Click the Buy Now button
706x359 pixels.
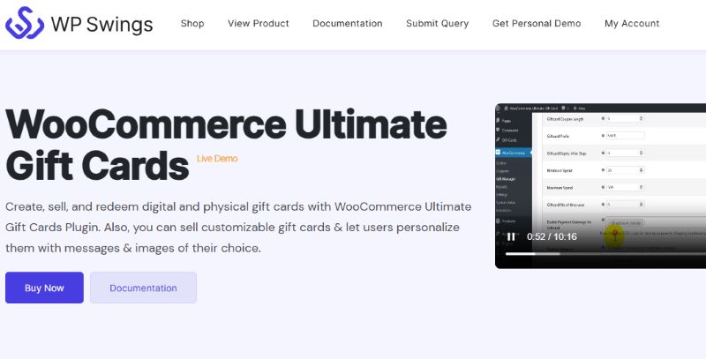[x=45, y=288]
